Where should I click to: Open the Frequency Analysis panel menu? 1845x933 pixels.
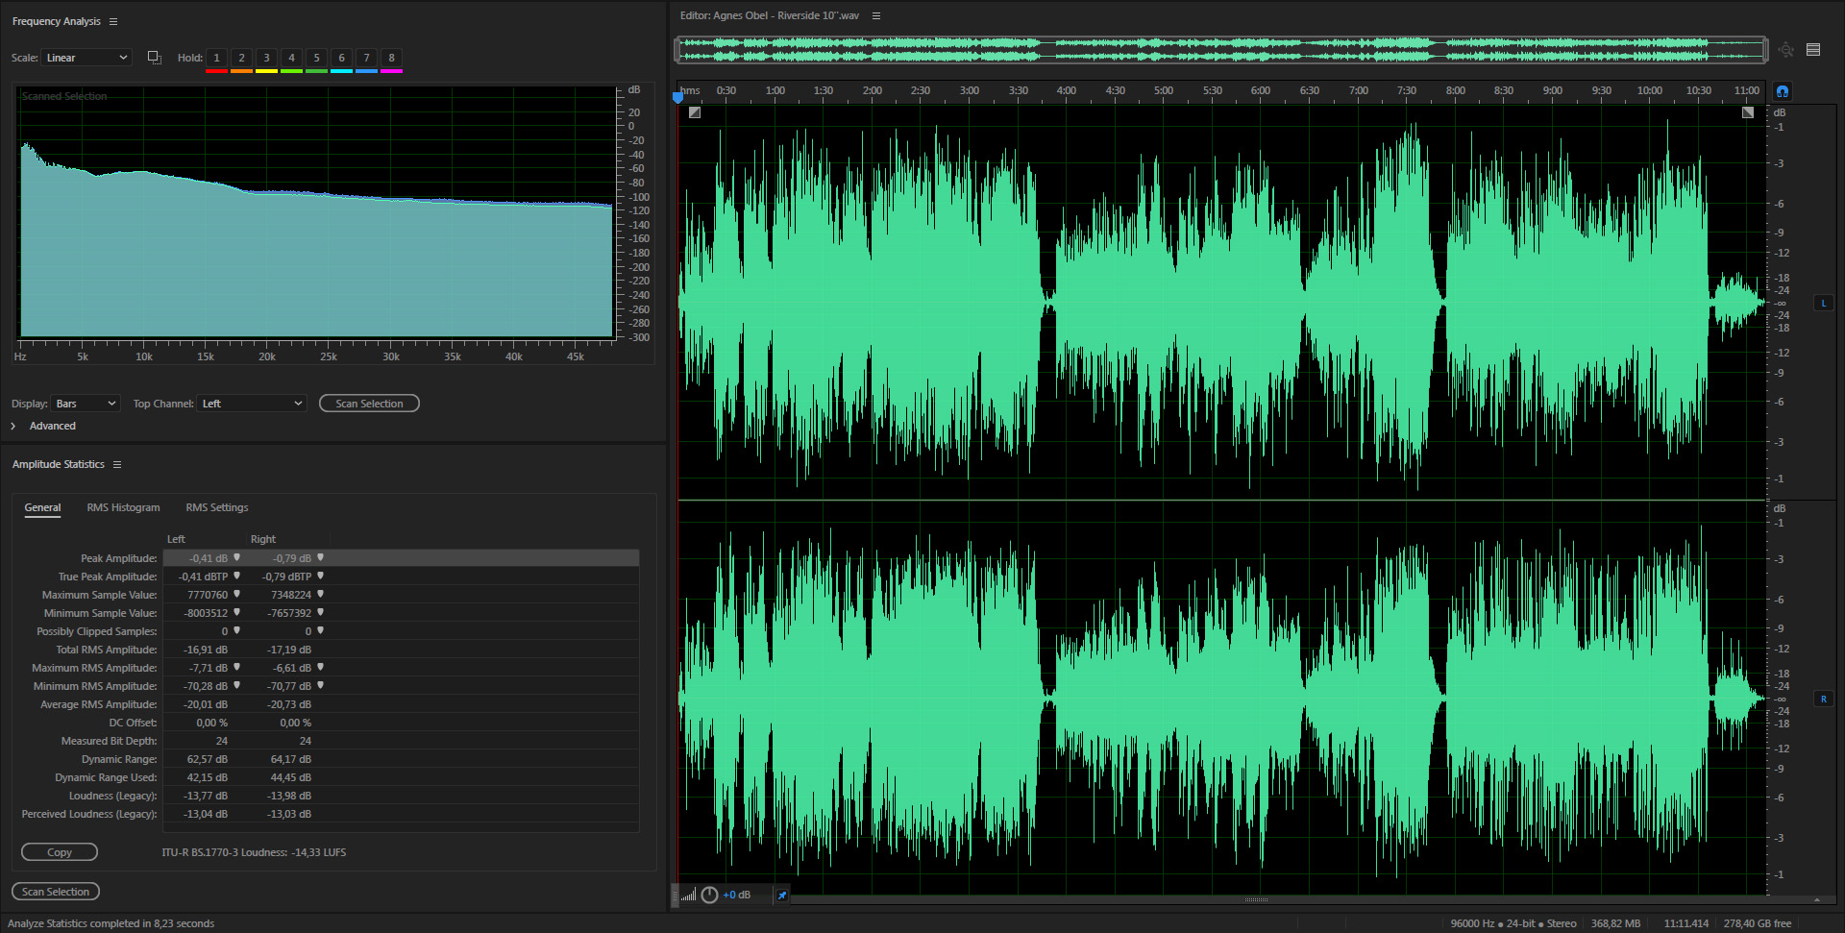click(x=113, y=21)
